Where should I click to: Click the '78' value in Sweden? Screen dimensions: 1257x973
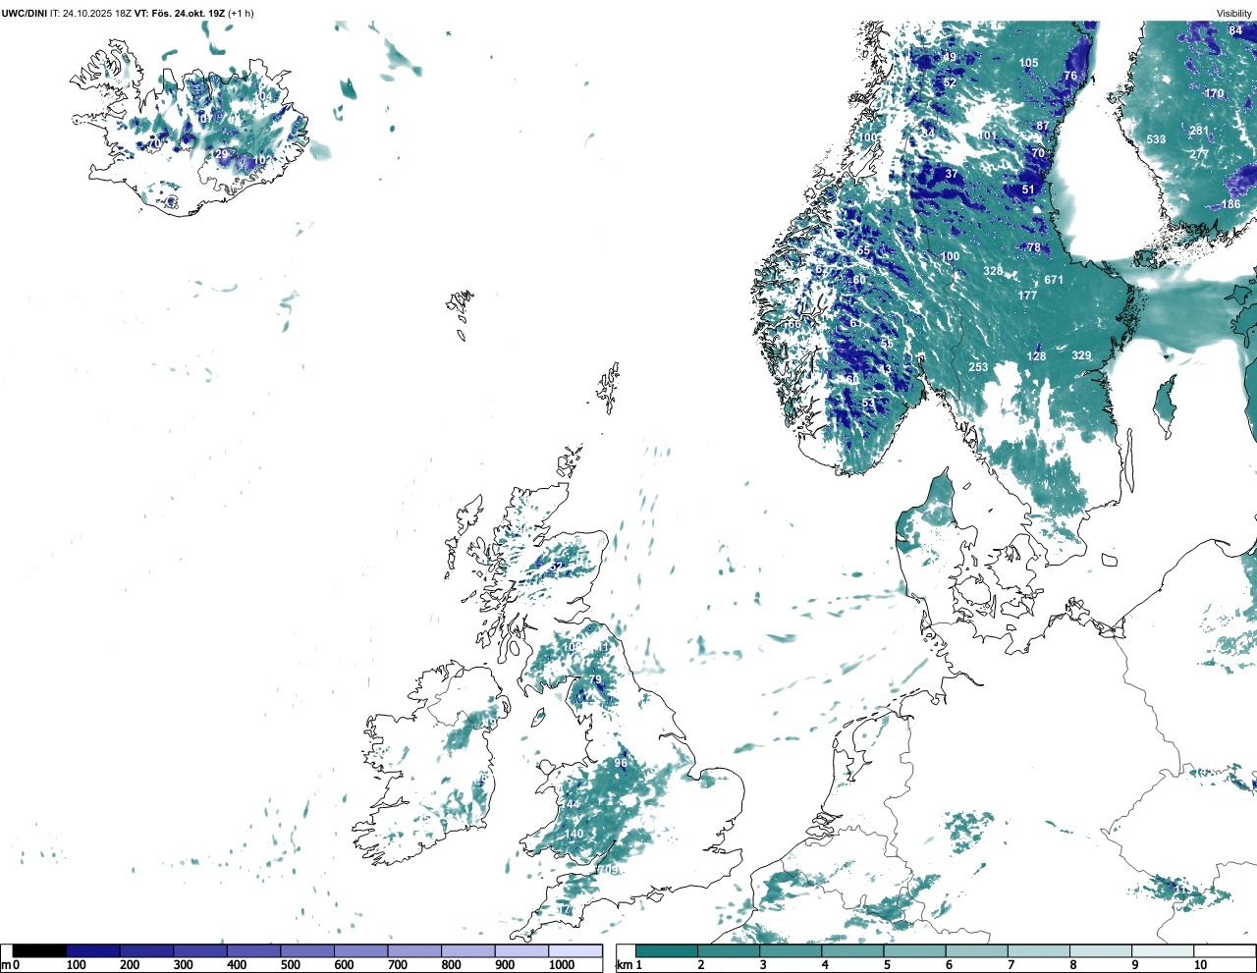coord(1034,247)
